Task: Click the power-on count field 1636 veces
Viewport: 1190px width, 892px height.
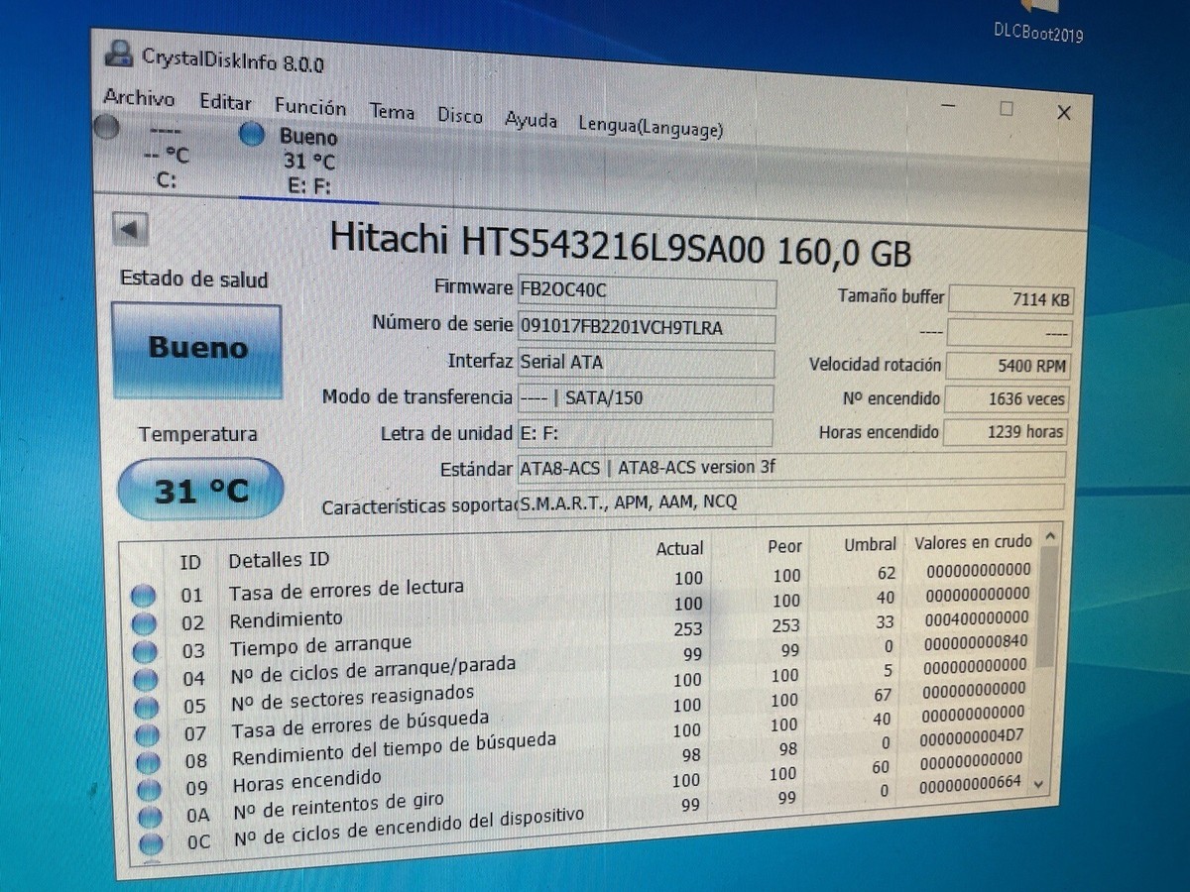Action: click(x=1006, y=399)
